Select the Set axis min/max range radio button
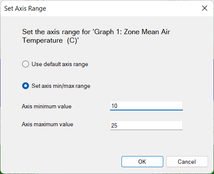 coord(26,86)
